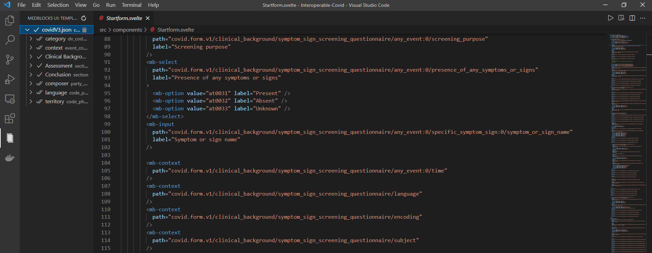Click the double-check mark beside territory

click(x=39, y=102)
